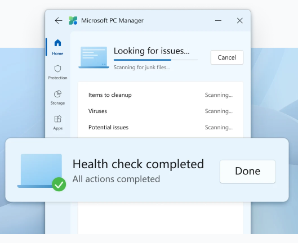The height and width of the screenshot is (243, 298).
Task: Click the Looking for issues heading
Action: coord(152,51)
